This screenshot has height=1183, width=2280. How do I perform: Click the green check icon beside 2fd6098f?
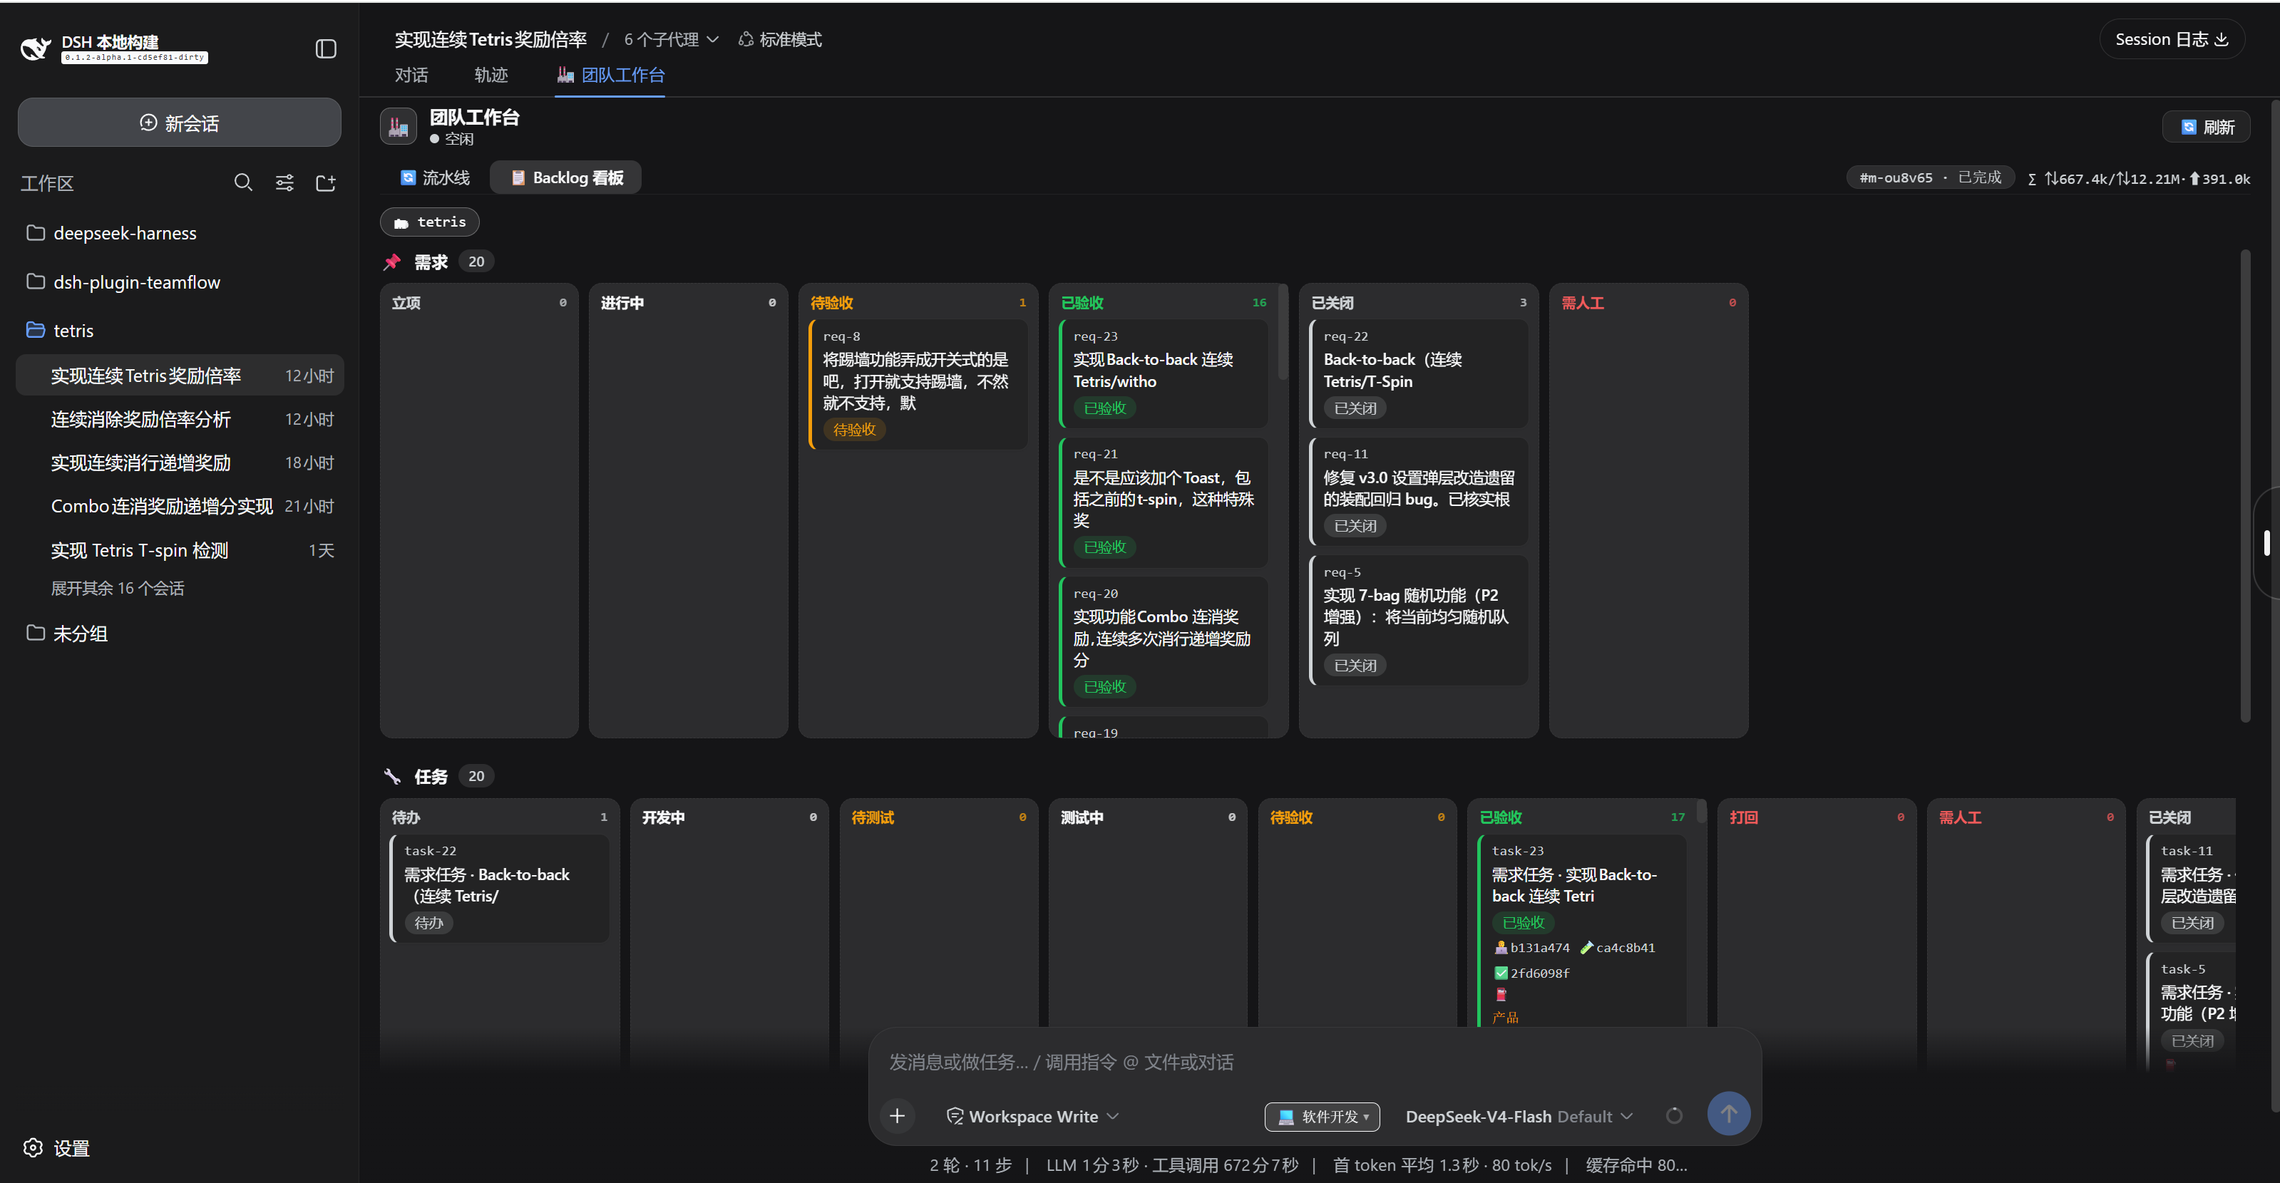(x=1500, y=973)
